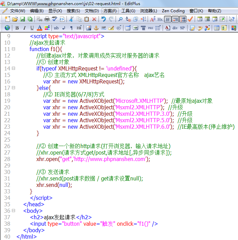238x240 pixels.
Task: Toggle italic formatting
Action: (24, 28)
